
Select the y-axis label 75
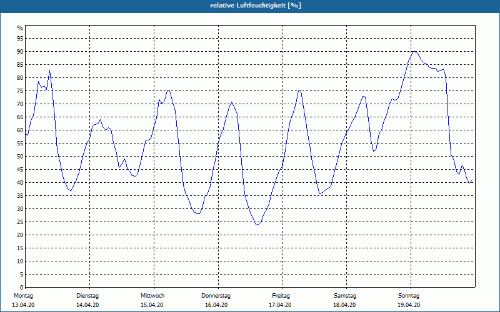20,91
